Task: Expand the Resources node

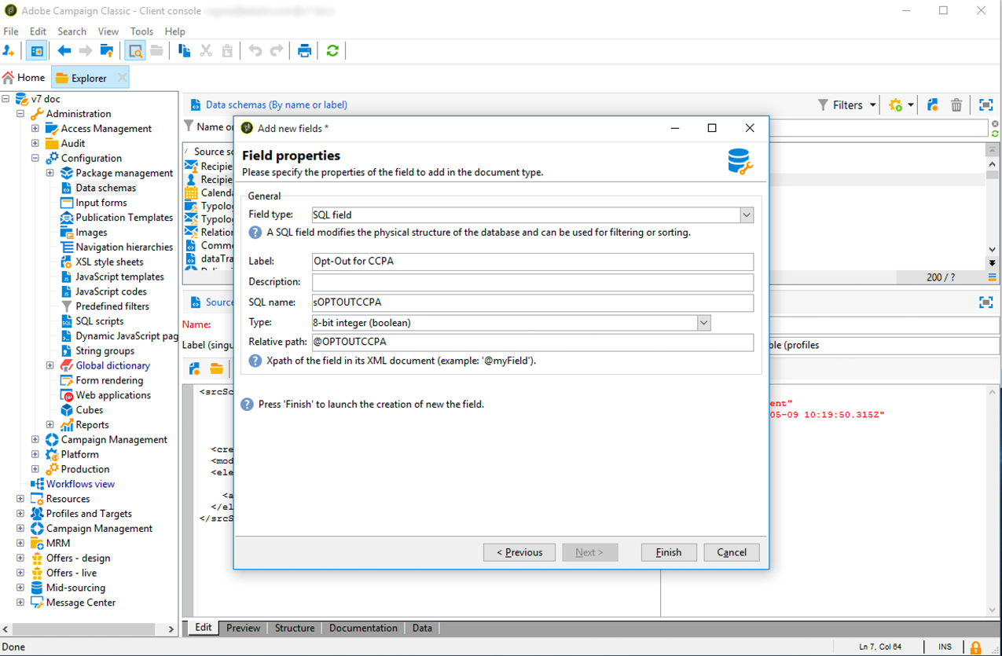Action: (x=20, y=499)
